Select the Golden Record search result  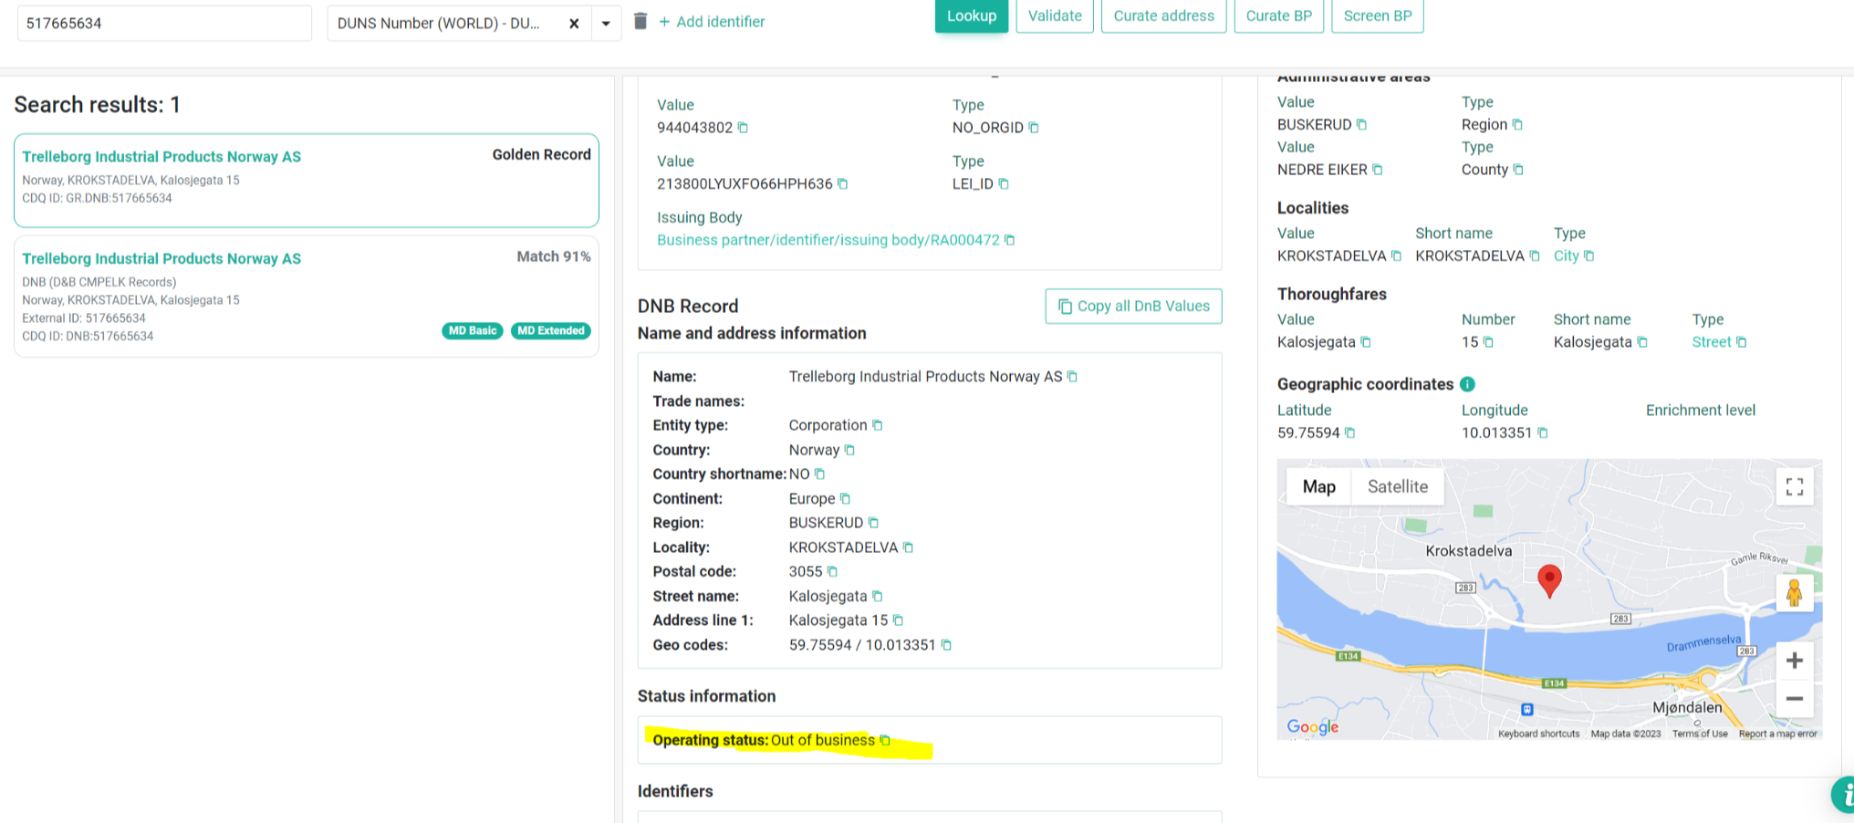coord(307,180)
